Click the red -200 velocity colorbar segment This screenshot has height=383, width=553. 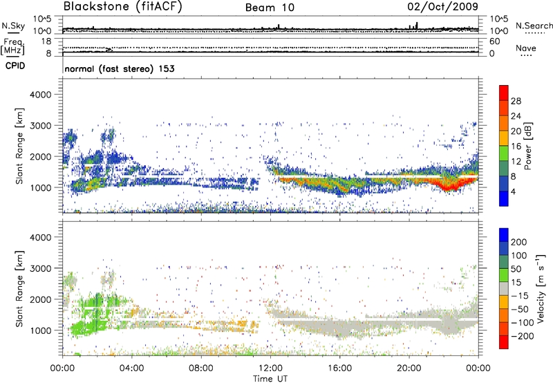504,342
